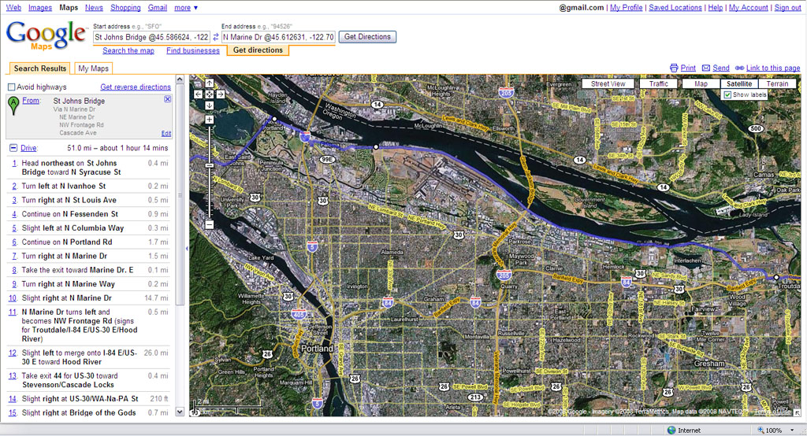This screenshot has width=807, height=436.
Task: Pan the map up with arrow button
Action: click(x=210, y=83)
